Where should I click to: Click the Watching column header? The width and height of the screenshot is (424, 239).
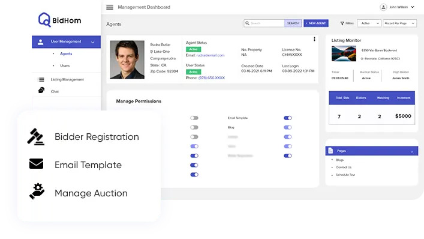point(383,98)
